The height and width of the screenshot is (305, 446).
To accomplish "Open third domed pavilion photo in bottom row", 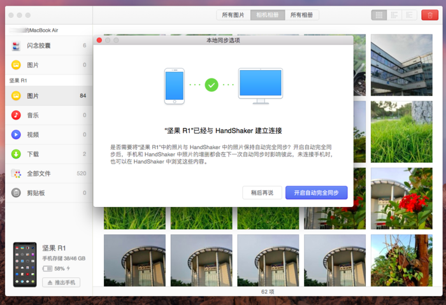I will (268, 260).
